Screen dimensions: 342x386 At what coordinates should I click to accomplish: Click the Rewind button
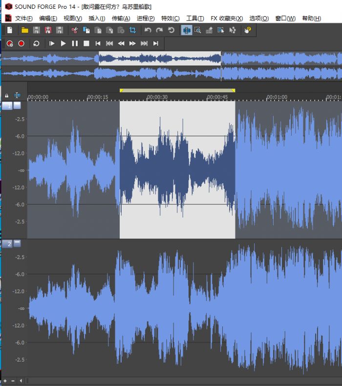[x=121, y=43]
